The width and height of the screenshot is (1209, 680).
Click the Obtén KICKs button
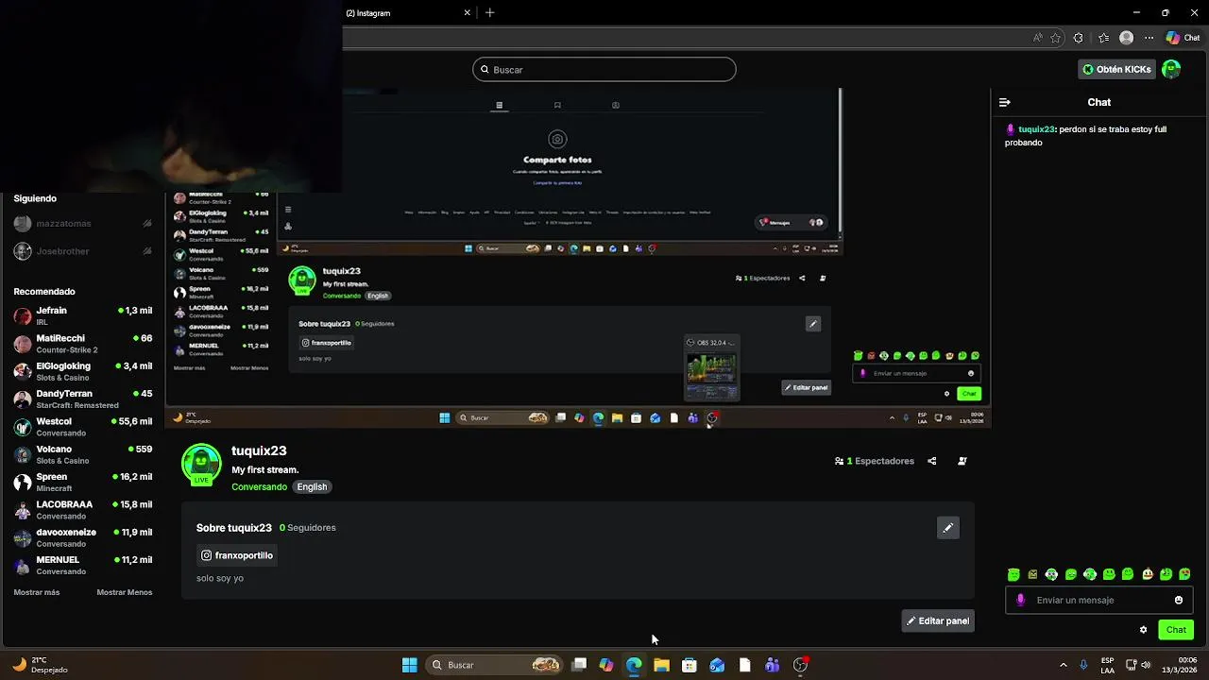(1117, 69)
